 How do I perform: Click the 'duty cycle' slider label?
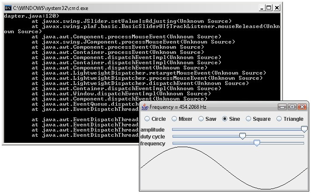coord(153,136)
